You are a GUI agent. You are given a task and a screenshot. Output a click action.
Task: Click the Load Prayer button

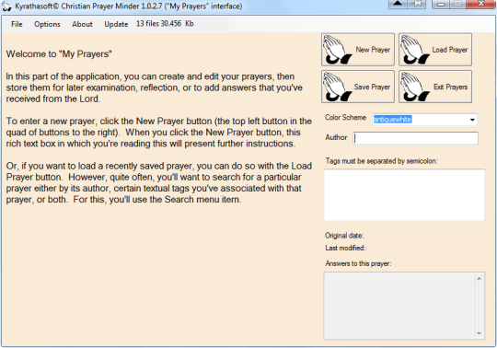[x=435, y=50]
